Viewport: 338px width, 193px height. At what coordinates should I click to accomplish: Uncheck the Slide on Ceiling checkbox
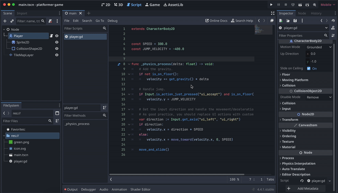[309, 68]
